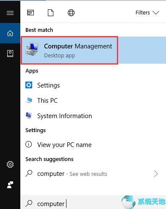Open the View your PC name setting
The width and height of the screenshot is (166, 209).
pos(93,145)
